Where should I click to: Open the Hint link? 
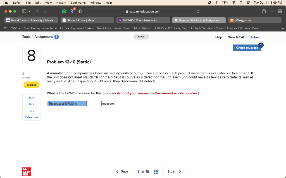[31, 104]
